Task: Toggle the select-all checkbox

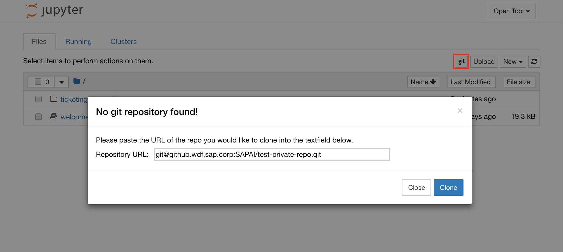Action: pos(38,82)
